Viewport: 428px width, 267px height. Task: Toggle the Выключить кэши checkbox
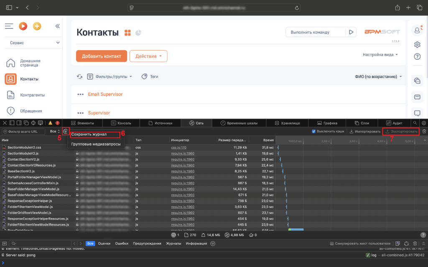click(314, 131)
